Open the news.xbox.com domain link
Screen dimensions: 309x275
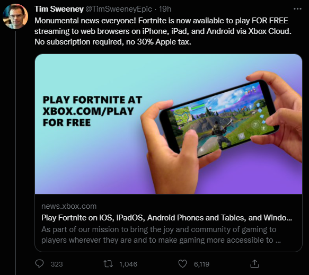click(69, 206)
